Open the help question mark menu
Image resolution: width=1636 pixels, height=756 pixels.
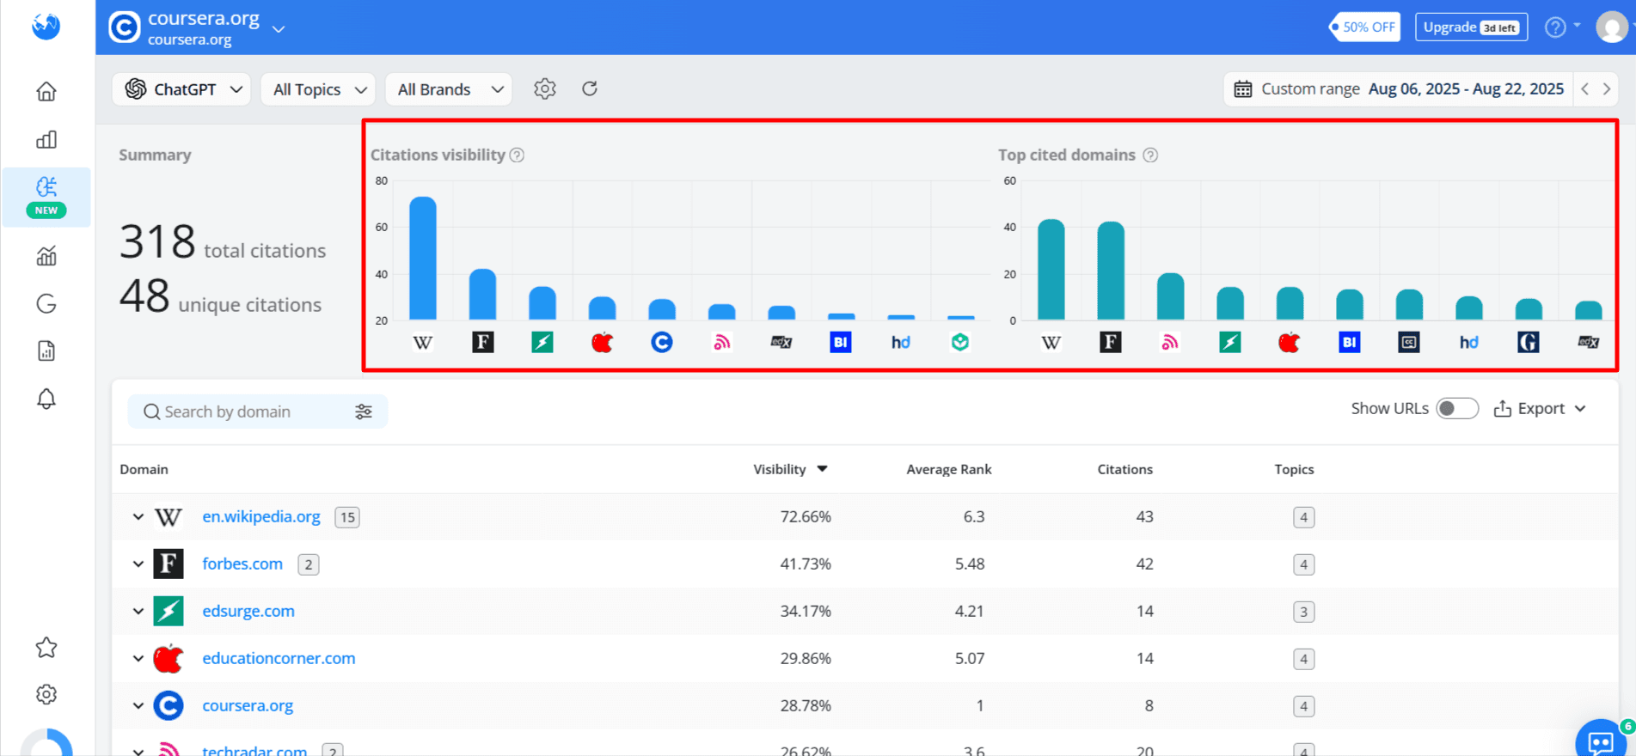(x=1562, y=27)
